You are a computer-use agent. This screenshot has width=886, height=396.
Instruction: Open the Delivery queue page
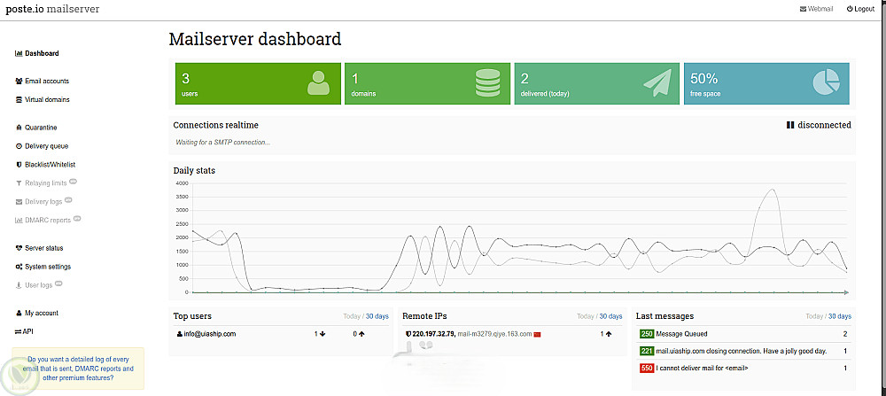click(43, 146)
